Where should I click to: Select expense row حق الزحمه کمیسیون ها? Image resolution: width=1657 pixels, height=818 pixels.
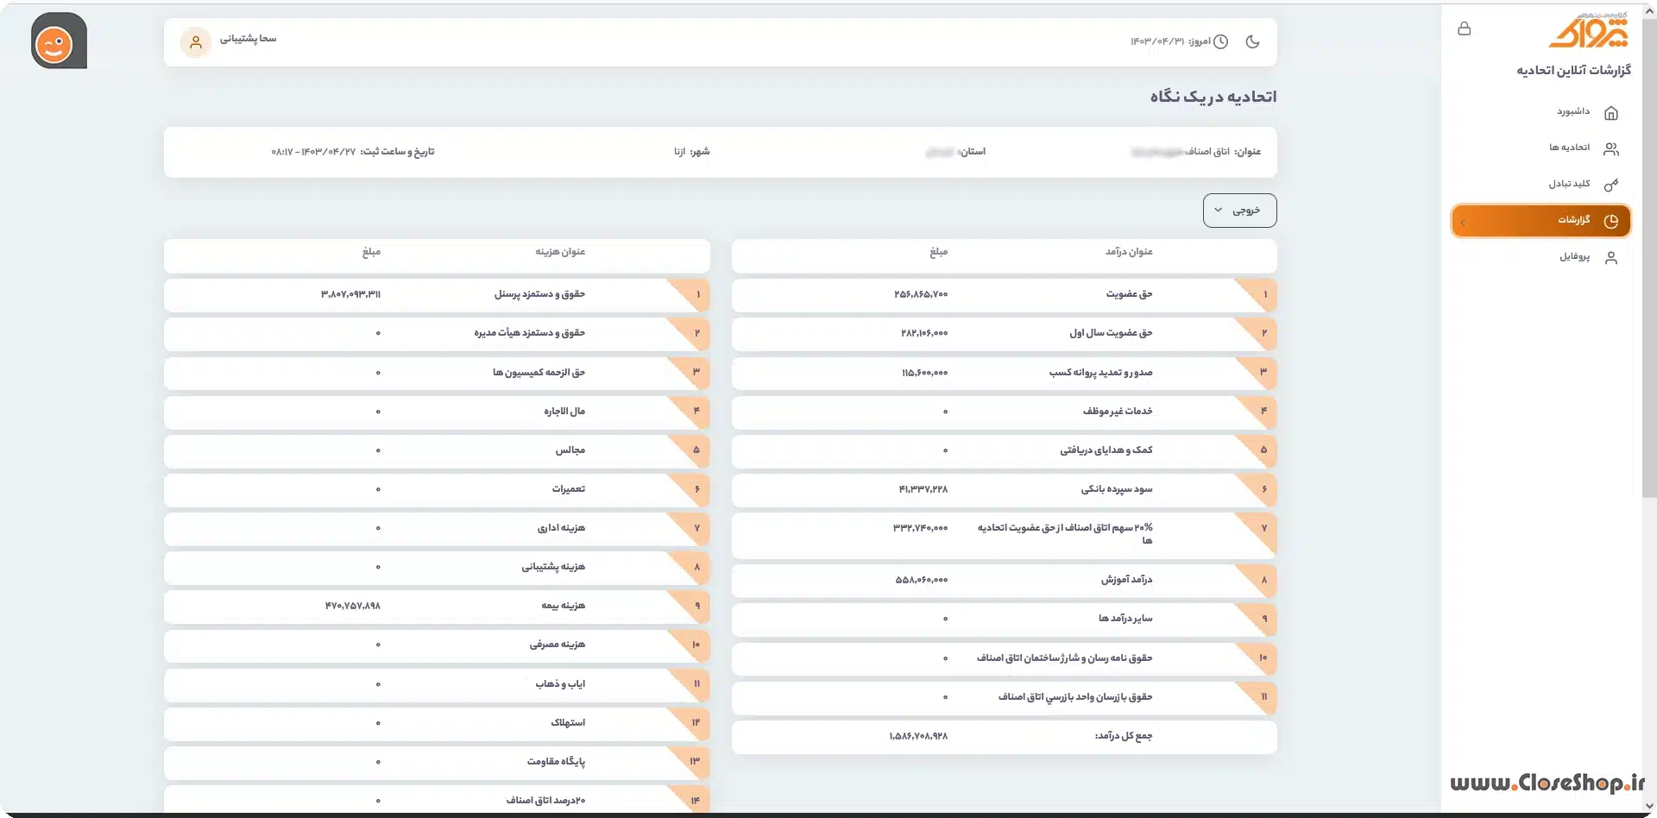click(437, 373)
